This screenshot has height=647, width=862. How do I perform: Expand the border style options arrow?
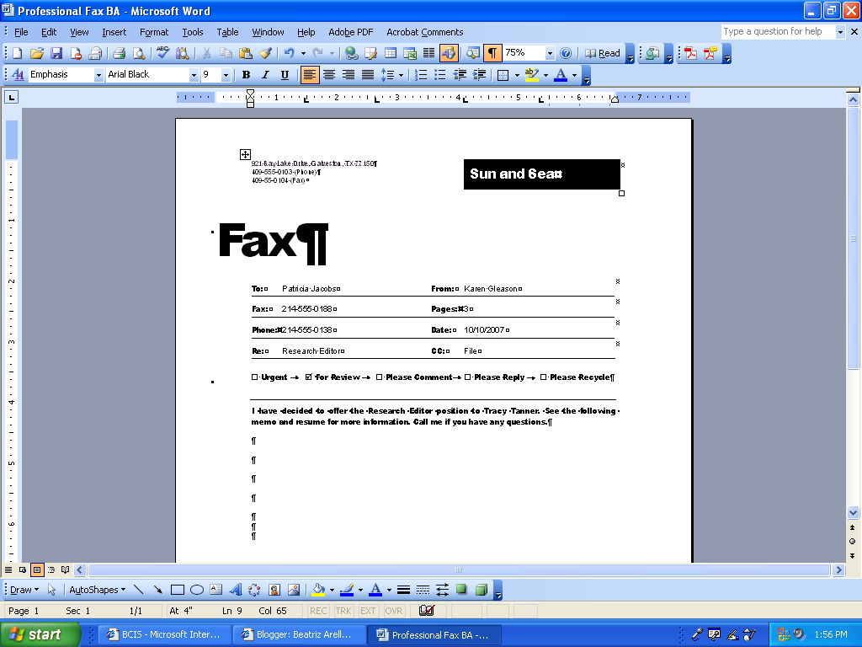tap(517, 75)
